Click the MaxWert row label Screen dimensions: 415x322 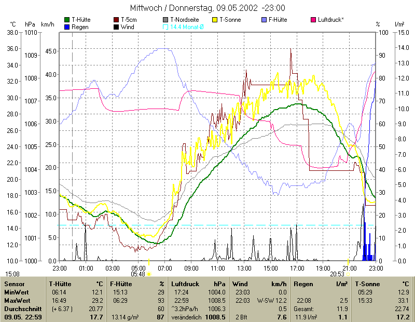(19, 300)
